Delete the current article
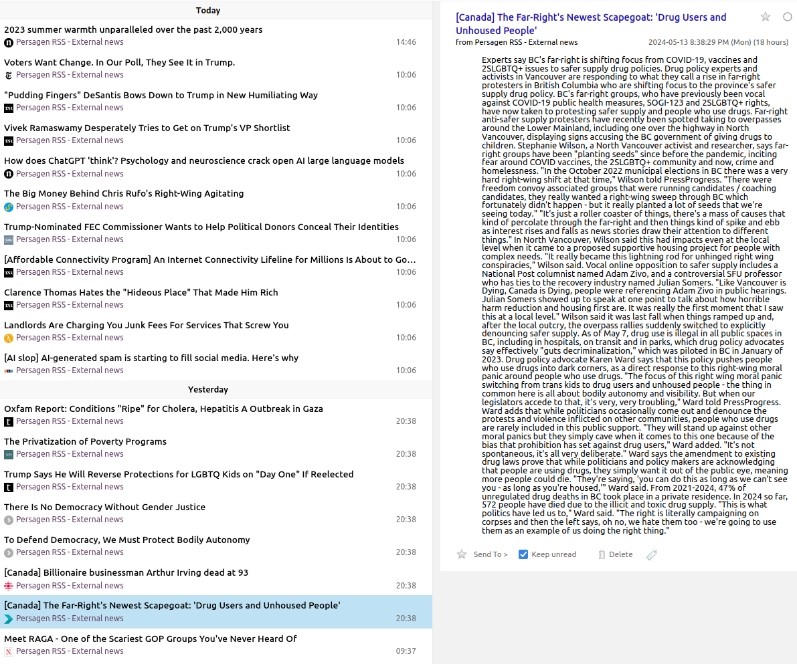The height and width of the screenshot is (664, 797). pyautogui.click(x=620, y=554)
